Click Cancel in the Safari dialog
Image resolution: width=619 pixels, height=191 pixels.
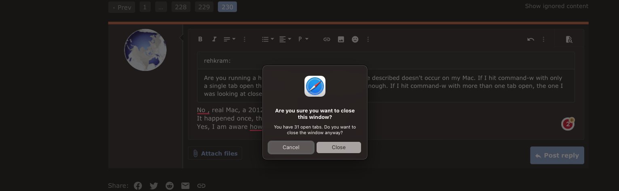pyautogui.click(x=291, y=147)
